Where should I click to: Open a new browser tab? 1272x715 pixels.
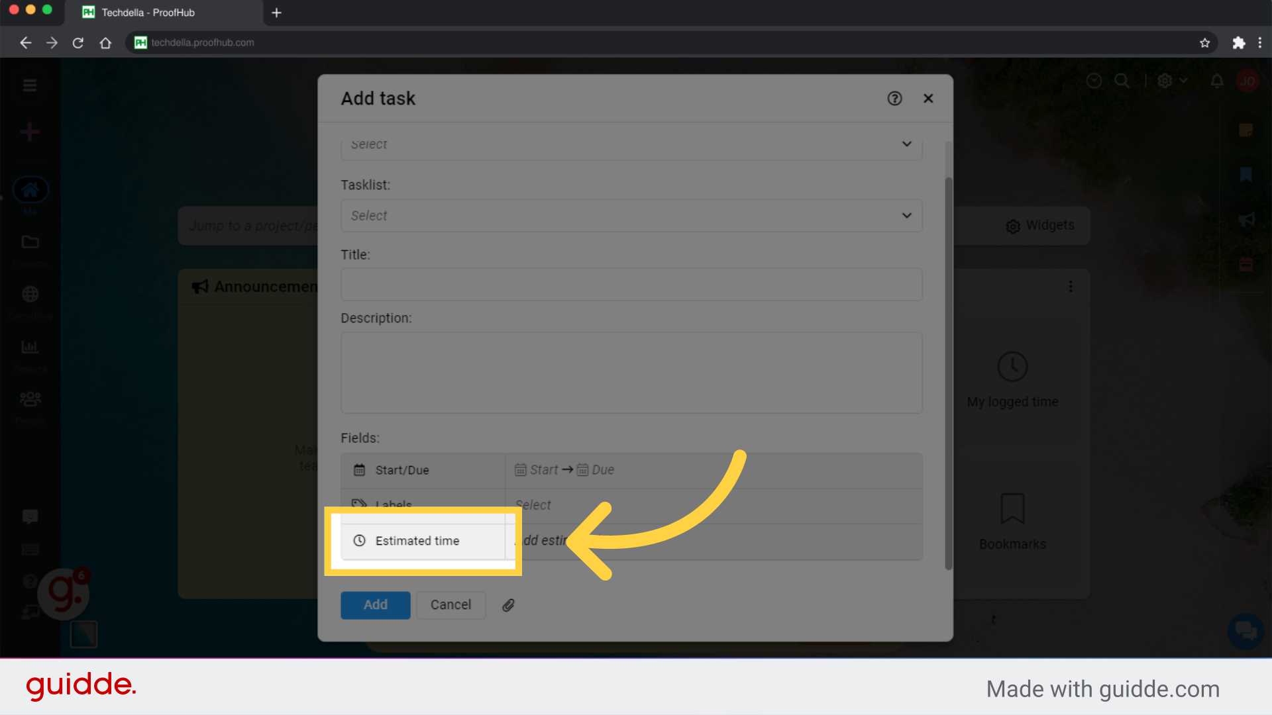pos(276,13)
